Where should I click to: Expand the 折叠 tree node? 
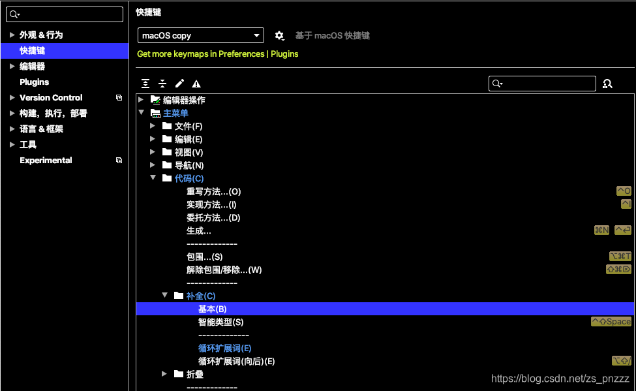tap(164, 373)
